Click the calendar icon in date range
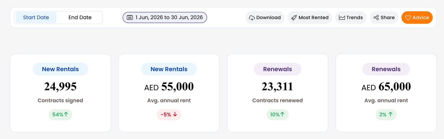This screenshot has height=139, width=444. point(130,17)
